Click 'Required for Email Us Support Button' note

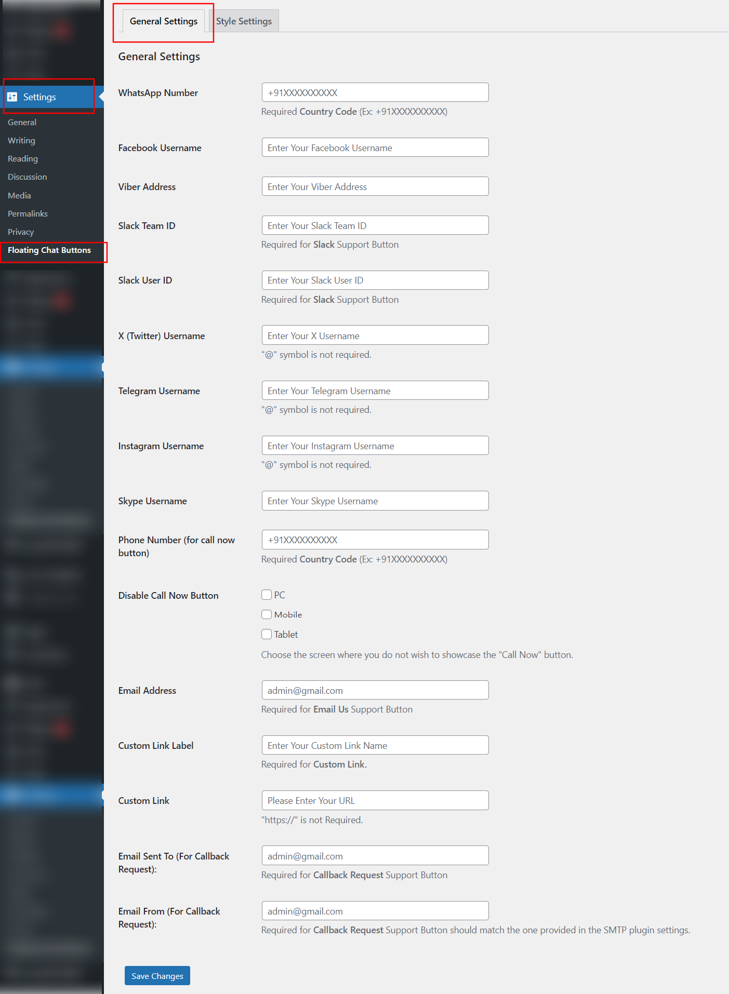point(337,709)
